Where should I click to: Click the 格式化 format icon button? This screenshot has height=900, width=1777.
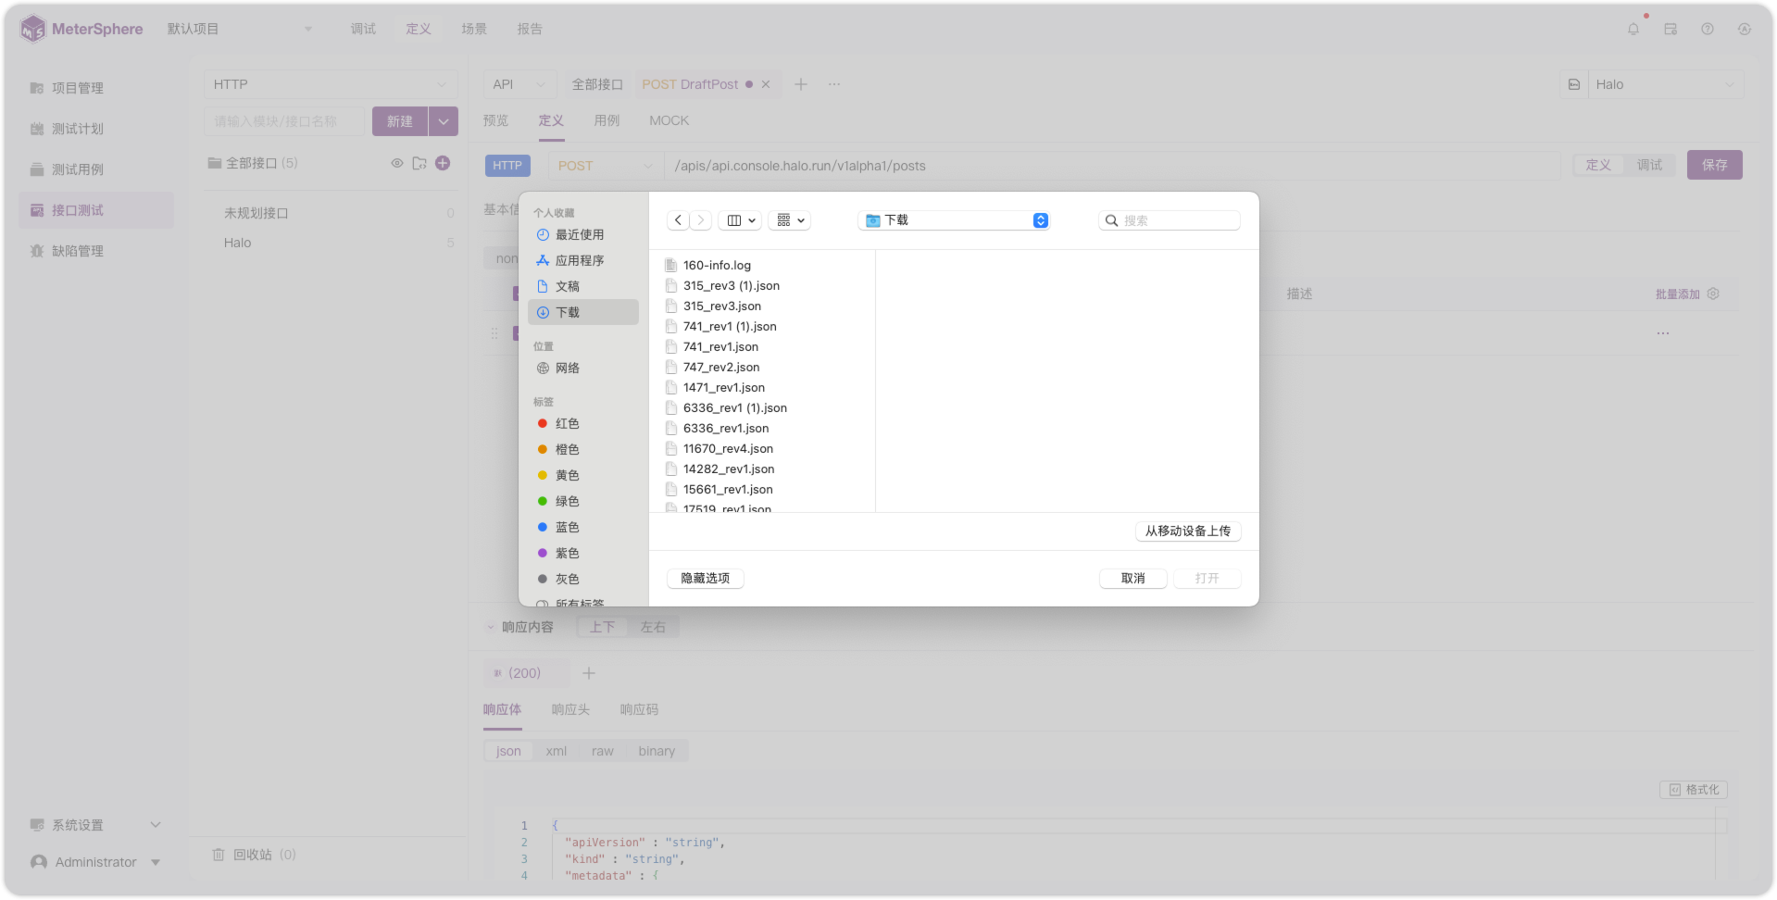point(1694,791)
